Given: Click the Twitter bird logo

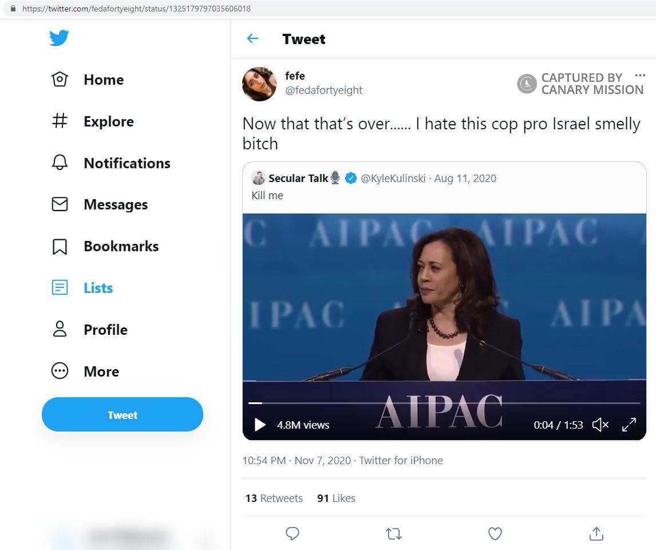Looking at the screenshot, I should tap(60, 38).
